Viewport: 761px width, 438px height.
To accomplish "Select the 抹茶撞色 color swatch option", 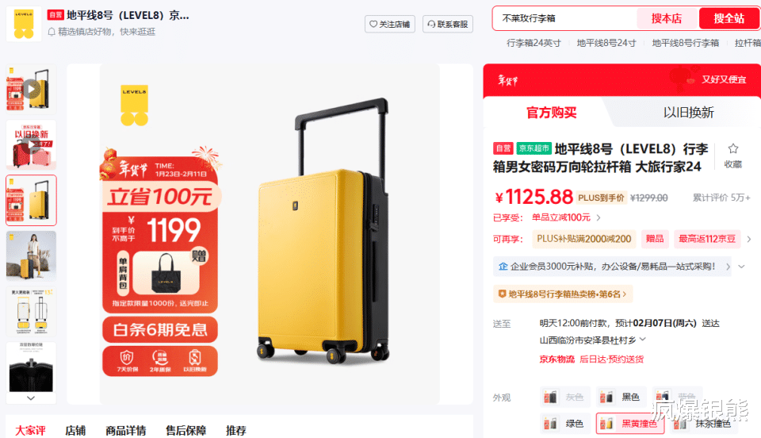I will (x=705, y=424).
